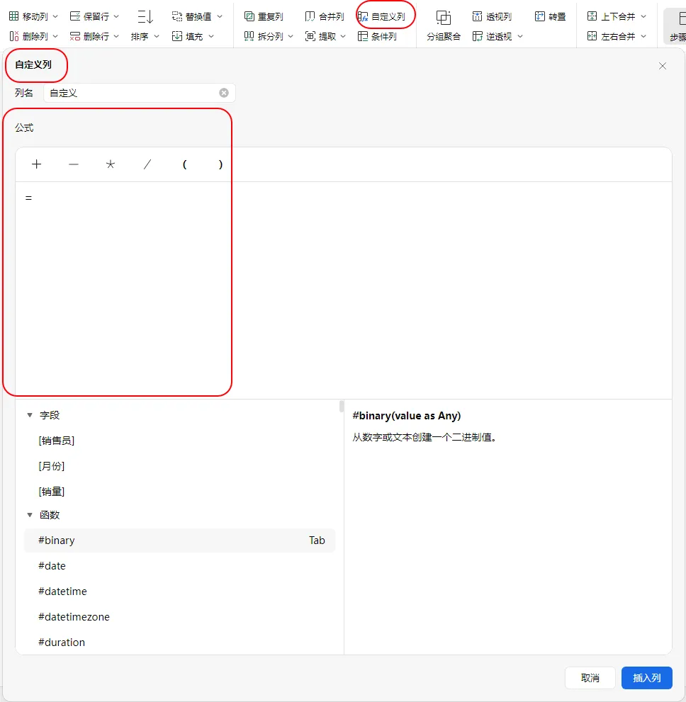The width and height of the screenshot is (686, 702).
Task: Click the 合并列 (merge columns) tool
Action: [x=325, y=16]
